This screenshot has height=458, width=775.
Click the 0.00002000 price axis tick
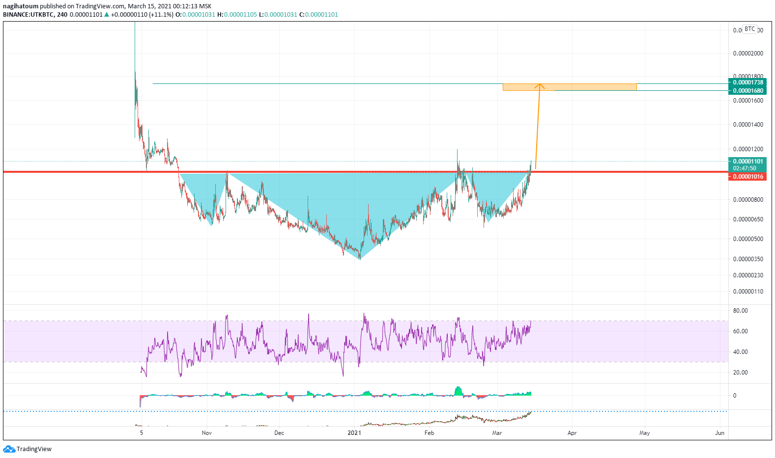pos(748,54)
